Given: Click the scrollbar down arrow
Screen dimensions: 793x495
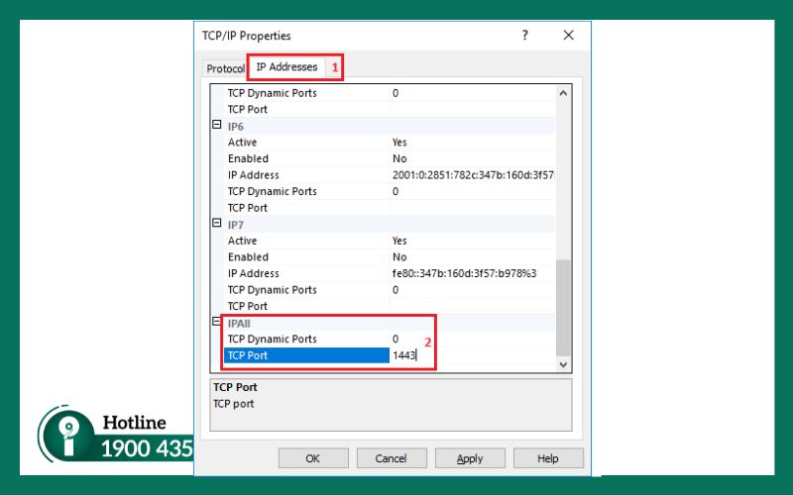Looking at the screenshot, I should point(563,364).
